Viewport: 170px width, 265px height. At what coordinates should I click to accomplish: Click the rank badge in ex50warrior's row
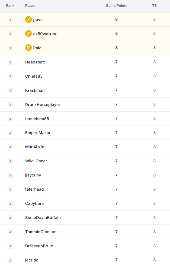(10, 34)
